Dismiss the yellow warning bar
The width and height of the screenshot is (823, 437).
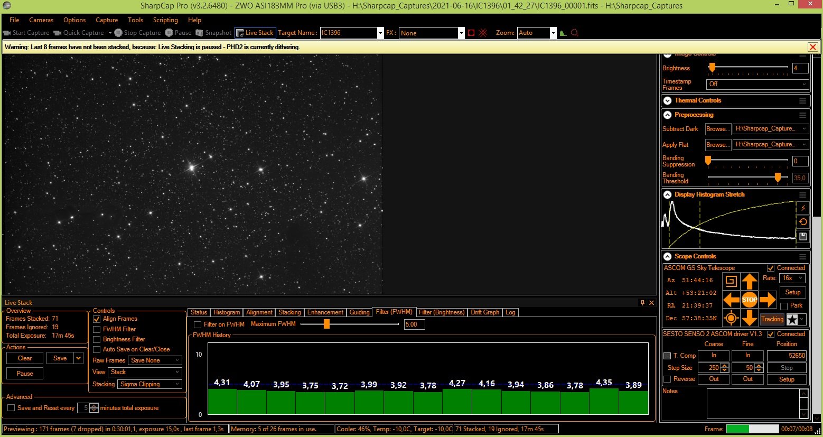[x=813, y=47]
